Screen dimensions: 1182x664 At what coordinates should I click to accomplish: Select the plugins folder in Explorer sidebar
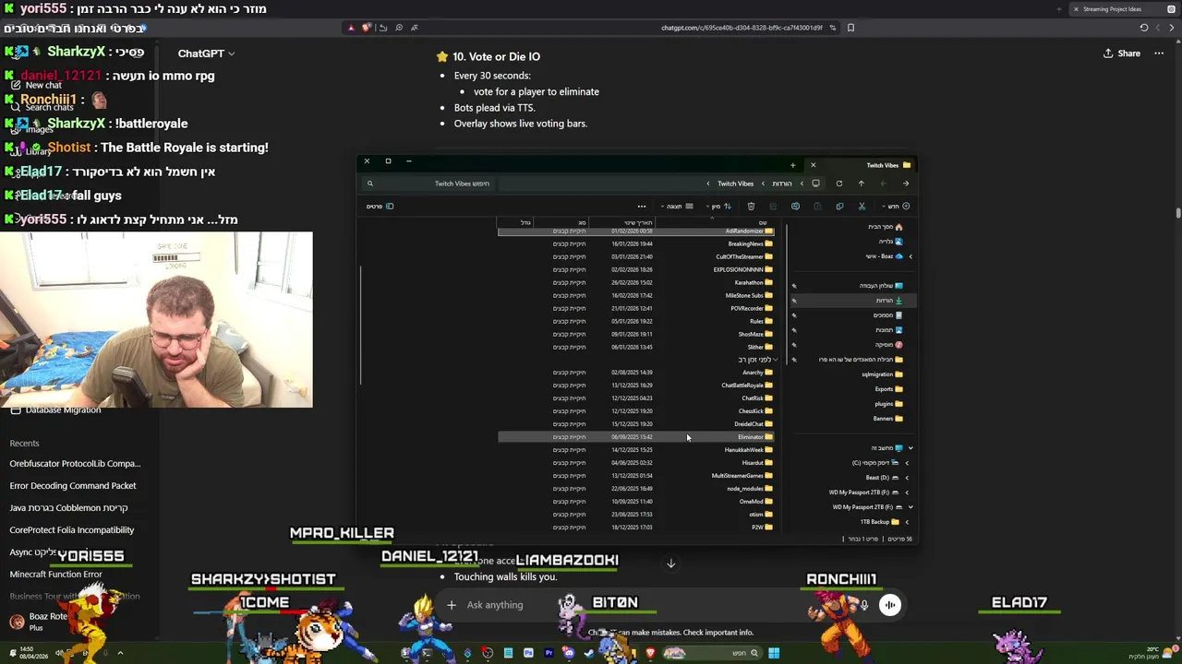pyautogui.click(x=888, y=404)
